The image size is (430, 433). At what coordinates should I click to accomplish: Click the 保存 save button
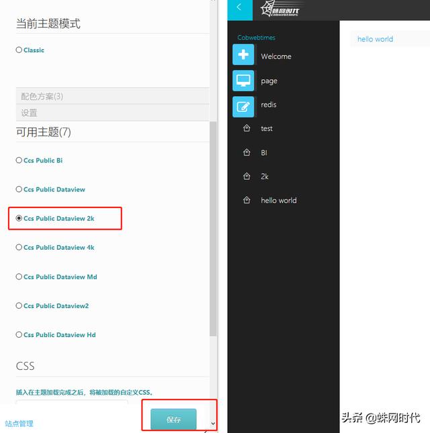(x=173, y=419)
